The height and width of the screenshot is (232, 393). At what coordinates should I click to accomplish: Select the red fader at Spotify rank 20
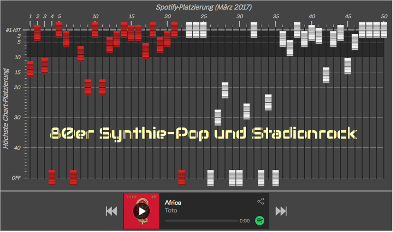click(x=168, y=39)
